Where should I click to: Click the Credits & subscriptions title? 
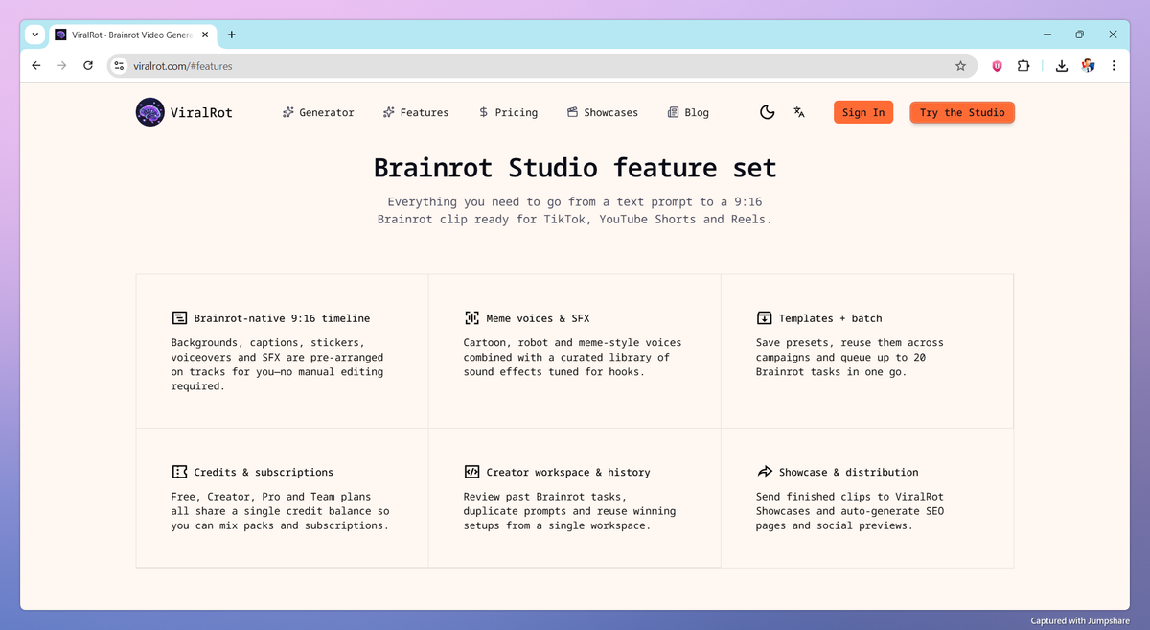(264, 472)
